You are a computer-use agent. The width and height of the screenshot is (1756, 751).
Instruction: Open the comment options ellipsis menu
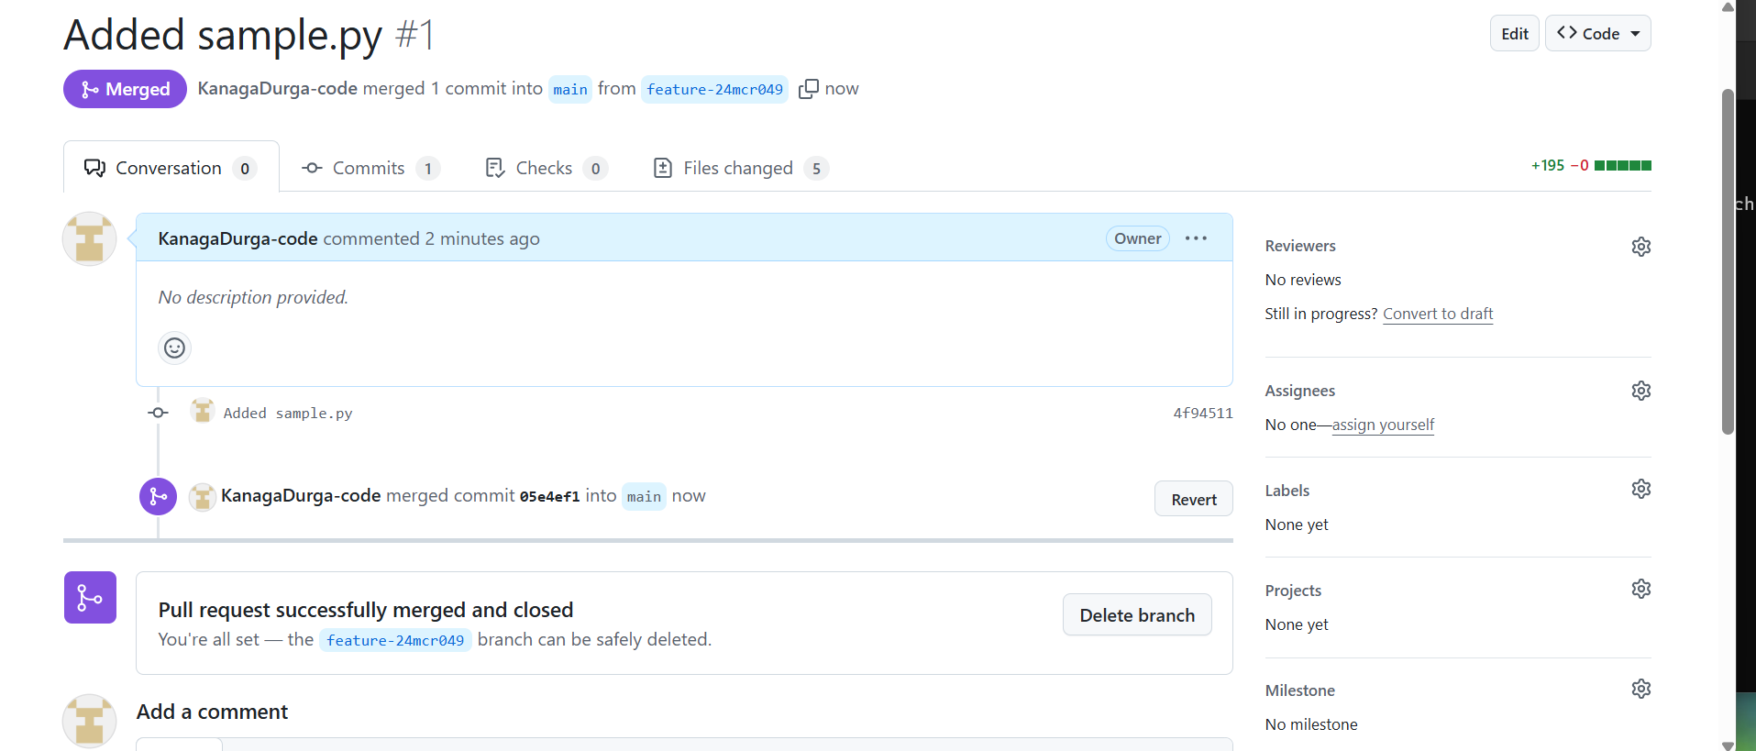(x=1196, y=238)
